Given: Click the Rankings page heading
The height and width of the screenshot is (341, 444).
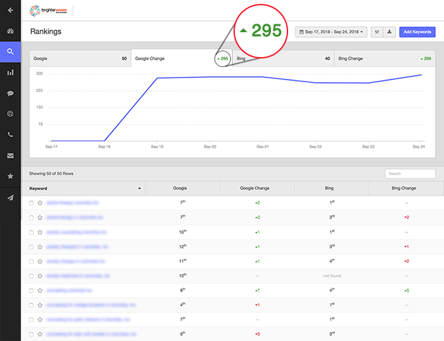Looking at the screenshot, I should click(45, 32).
